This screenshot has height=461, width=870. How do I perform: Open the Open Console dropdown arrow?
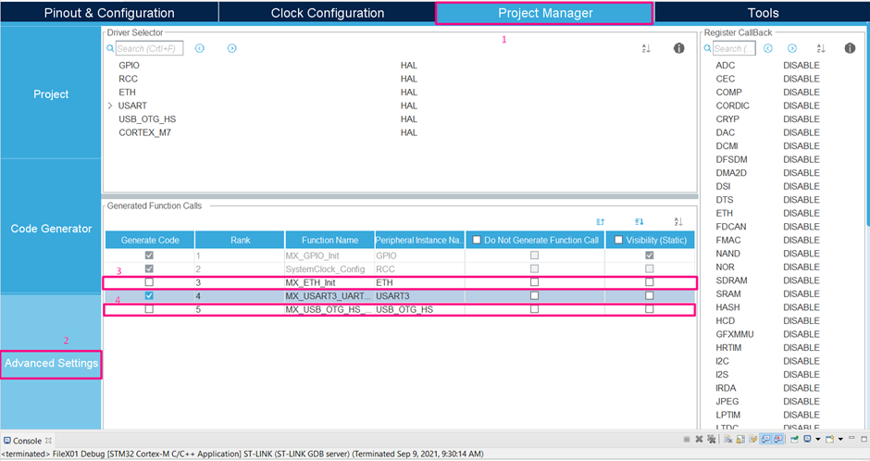point(840,440)
